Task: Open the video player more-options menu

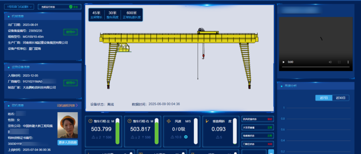Action: coord(348,62)
